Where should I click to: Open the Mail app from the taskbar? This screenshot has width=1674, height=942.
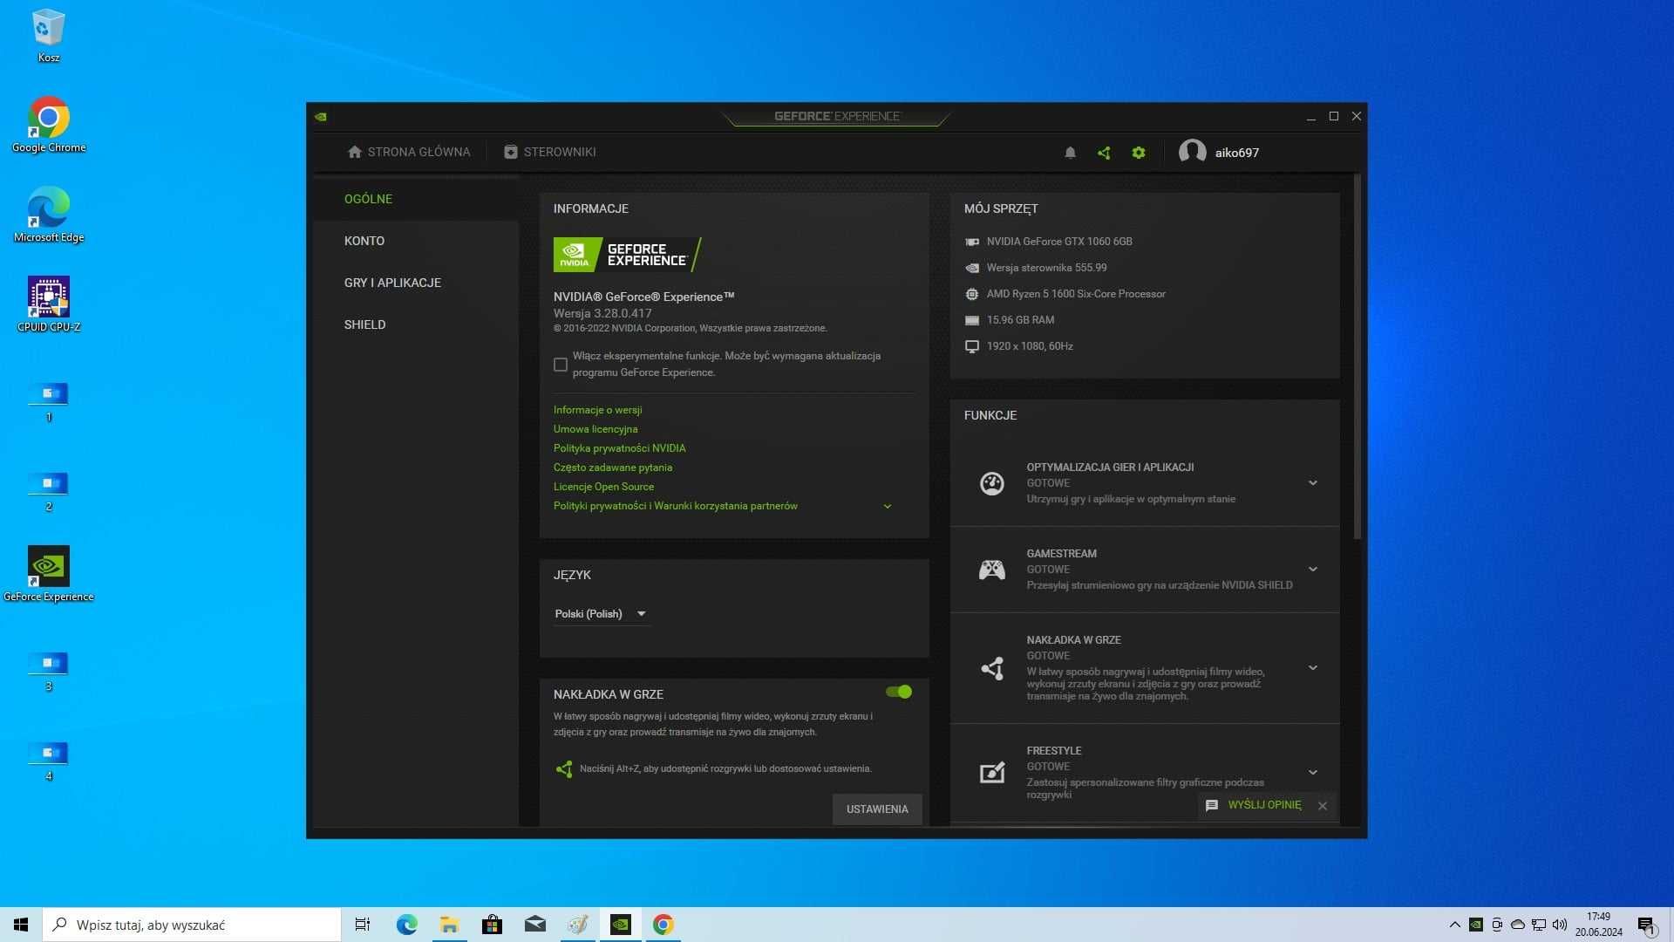pyautogui.click(x=534, y=925)
